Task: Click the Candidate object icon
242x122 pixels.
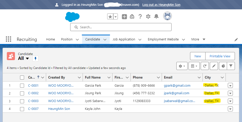Action: point(11,56)
